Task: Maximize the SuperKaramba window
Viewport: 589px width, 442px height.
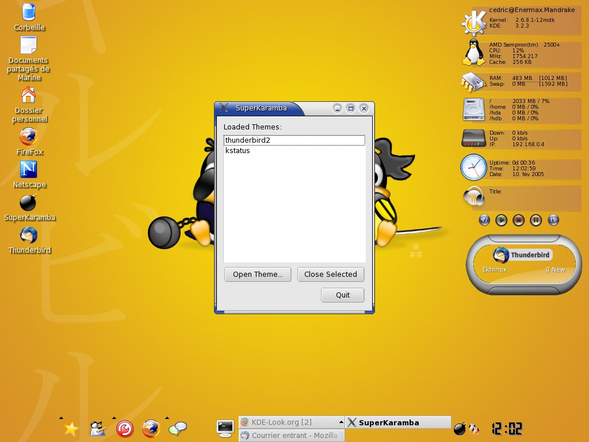Action: pos(350,109)
